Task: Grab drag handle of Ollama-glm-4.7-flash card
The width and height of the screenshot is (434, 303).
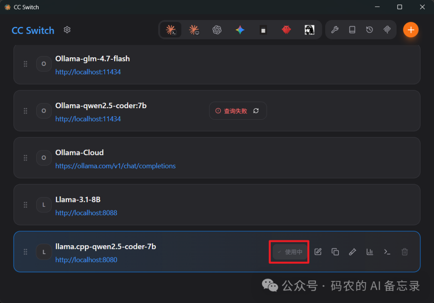Action: 25,64
